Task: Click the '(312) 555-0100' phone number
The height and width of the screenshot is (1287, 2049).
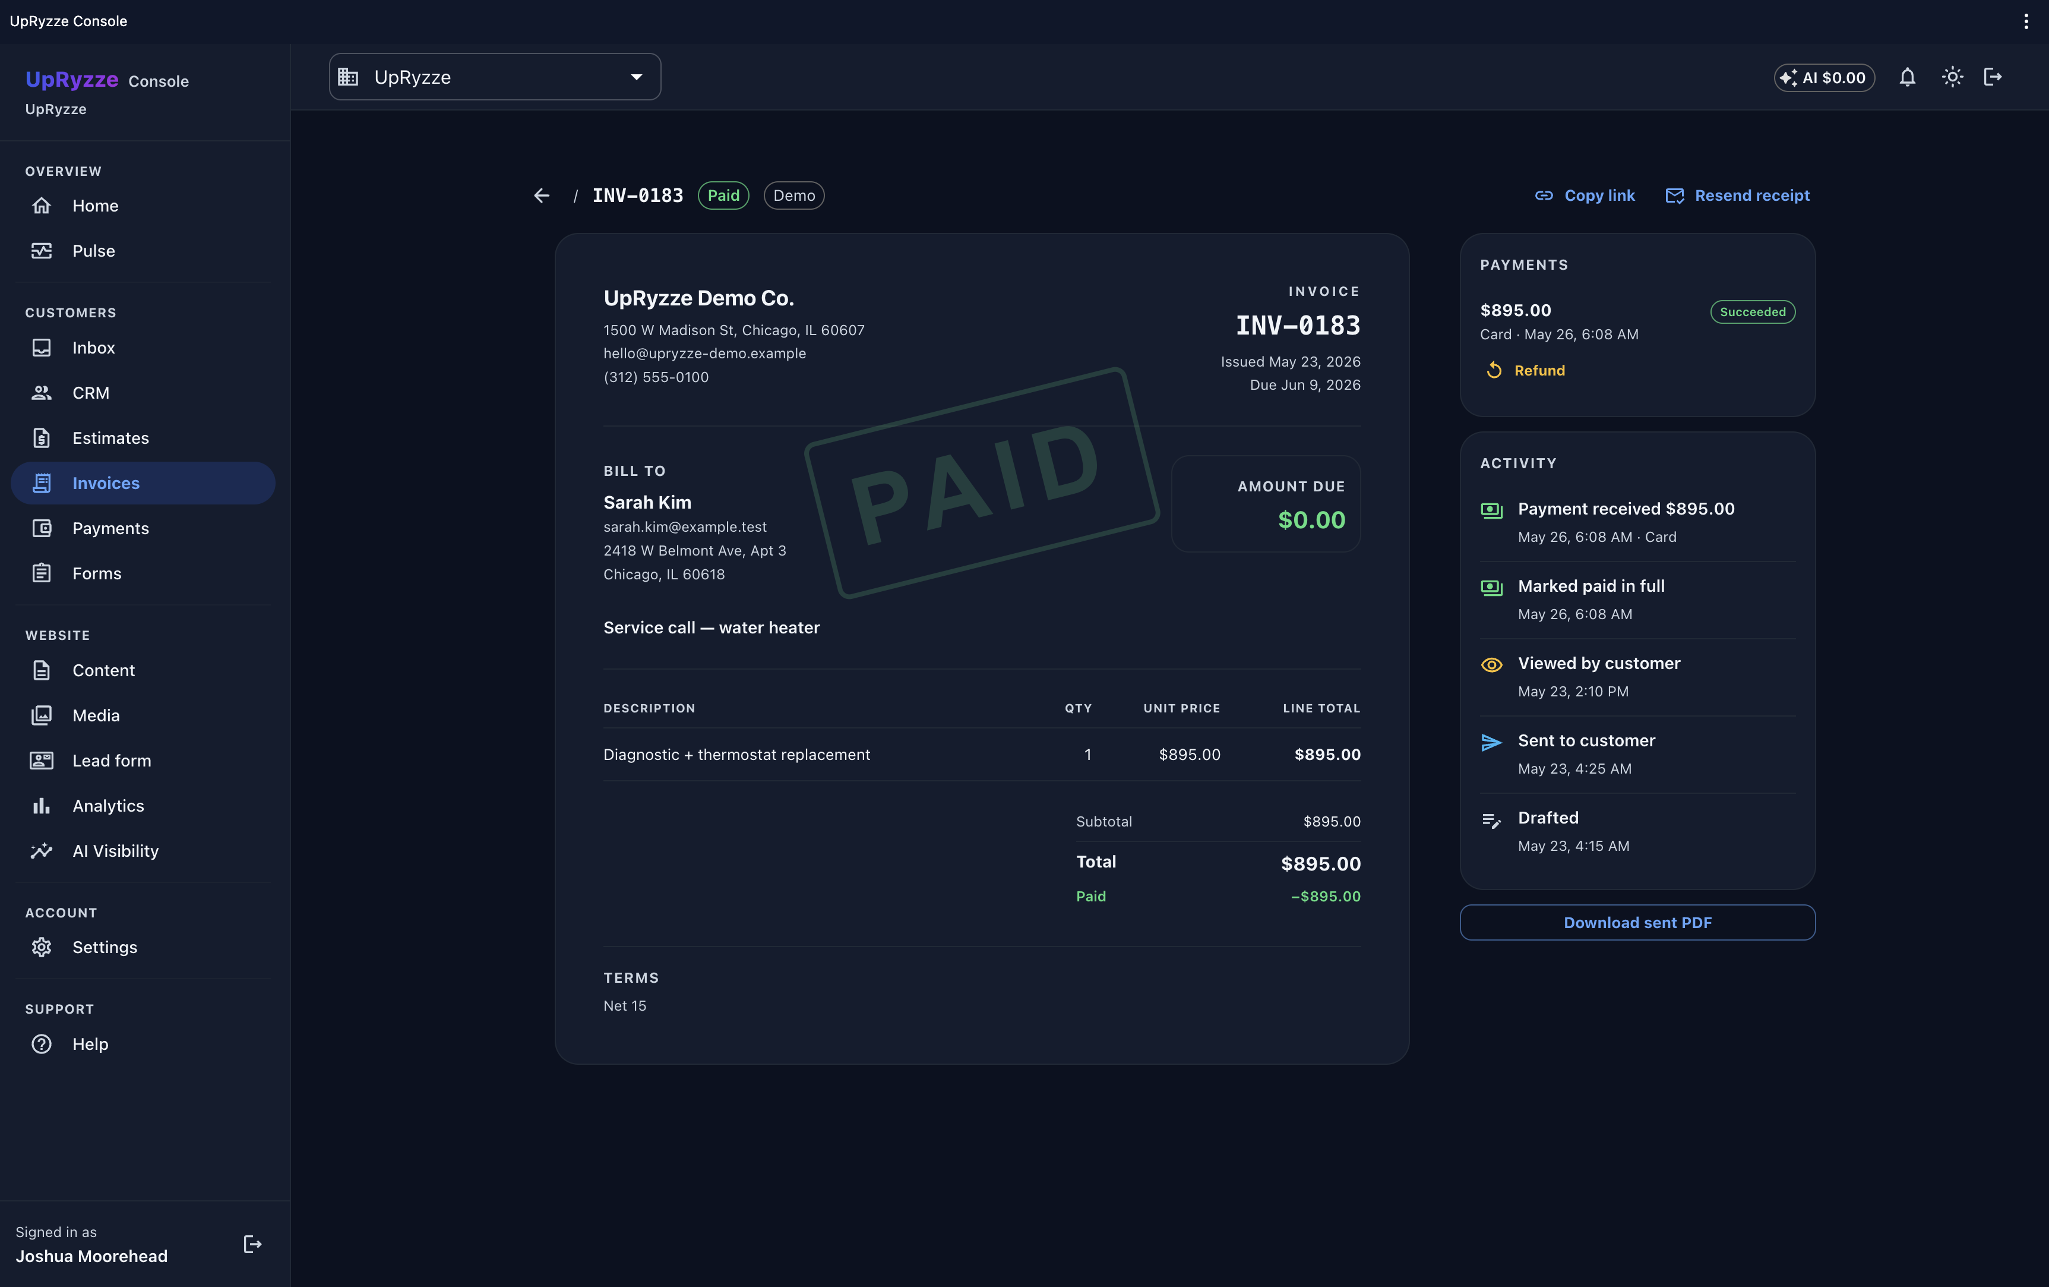Action: (x=656, y=377)
